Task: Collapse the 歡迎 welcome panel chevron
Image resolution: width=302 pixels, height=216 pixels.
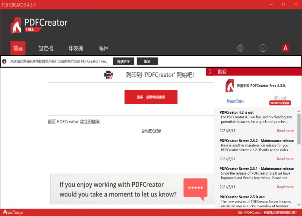Action: click(x=210, y=72)
